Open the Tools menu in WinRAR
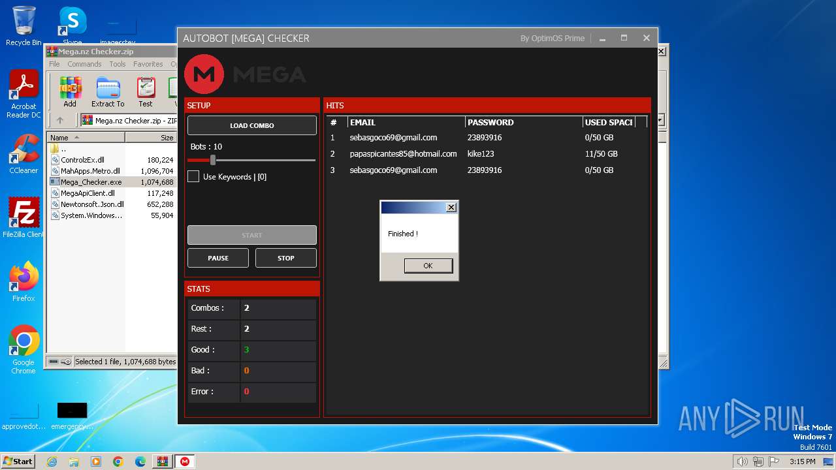Viewport: 836px width, 470px height. 118,64
